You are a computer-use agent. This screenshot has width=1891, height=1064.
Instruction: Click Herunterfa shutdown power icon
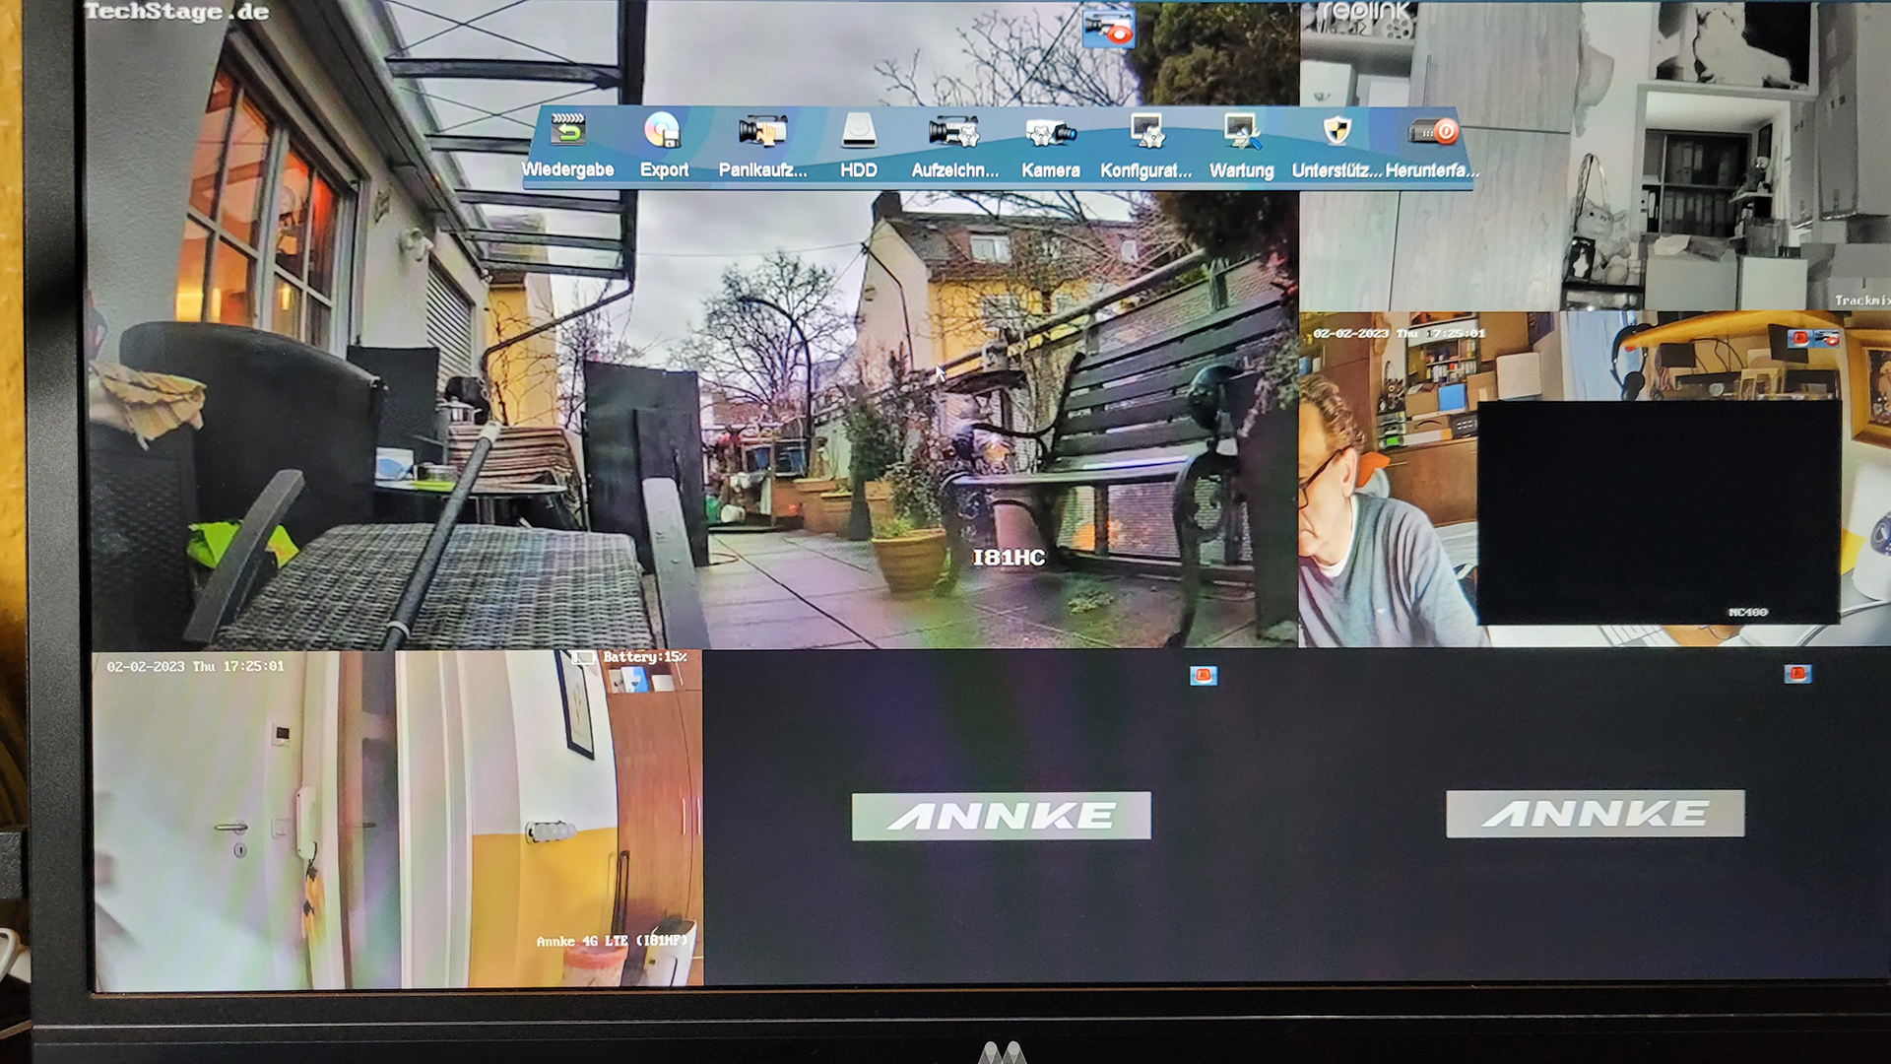point(1433,132)
